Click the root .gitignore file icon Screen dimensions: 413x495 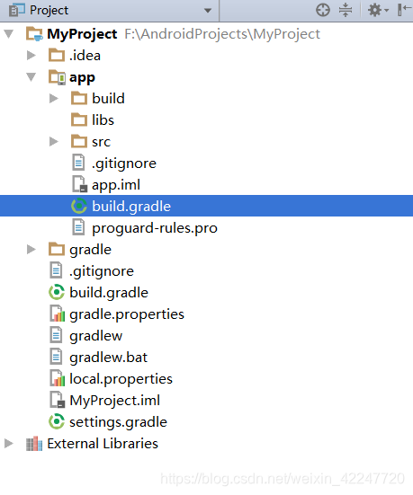pos(56,271)
